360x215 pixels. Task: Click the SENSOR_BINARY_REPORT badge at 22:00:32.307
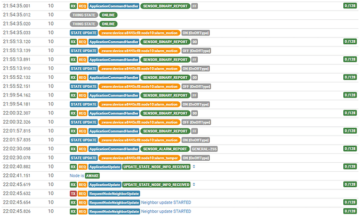(165, 113)
